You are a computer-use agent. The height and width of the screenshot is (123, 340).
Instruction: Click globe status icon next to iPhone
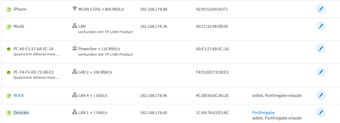tap(8, 10)
